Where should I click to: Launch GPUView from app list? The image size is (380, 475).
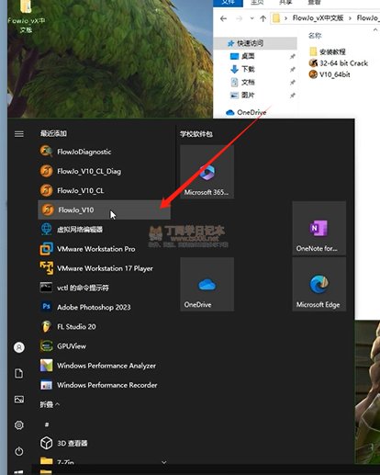(104, 346)
